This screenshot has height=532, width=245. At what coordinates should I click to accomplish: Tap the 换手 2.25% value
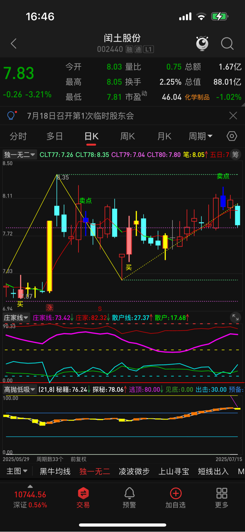tap(170, 82)
